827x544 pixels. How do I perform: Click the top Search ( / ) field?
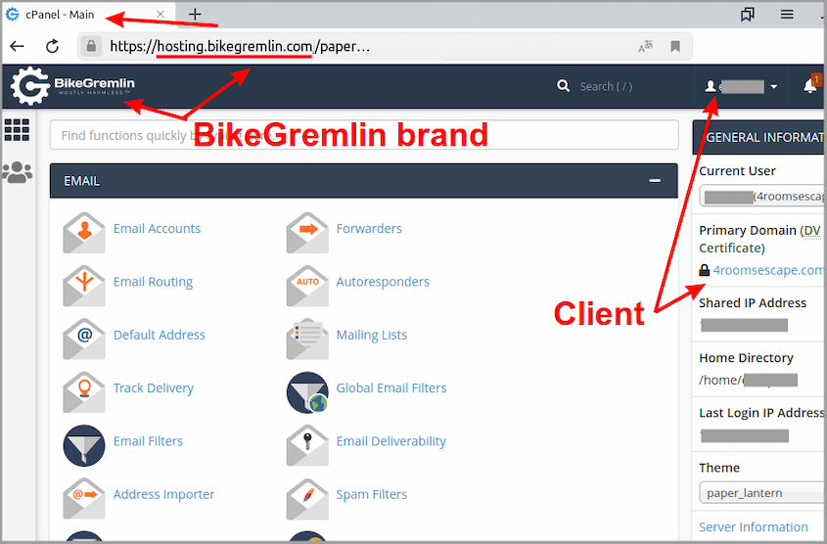[606, 86]
